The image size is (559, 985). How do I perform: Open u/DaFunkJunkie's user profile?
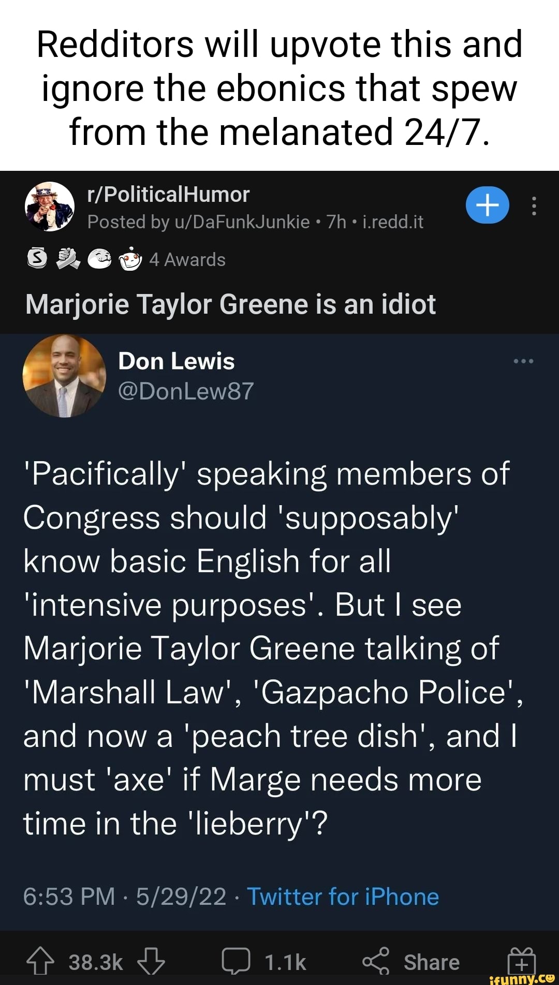(242, 222)
